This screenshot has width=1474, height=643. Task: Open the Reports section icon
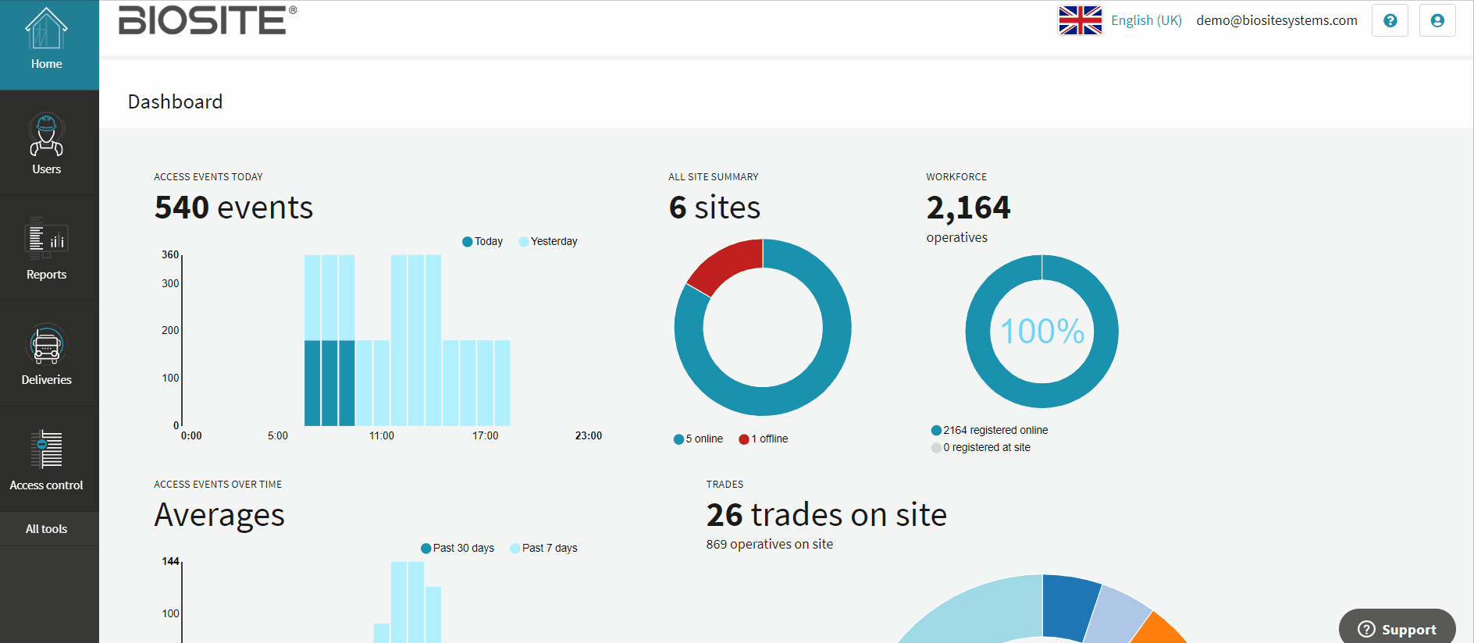47,239
